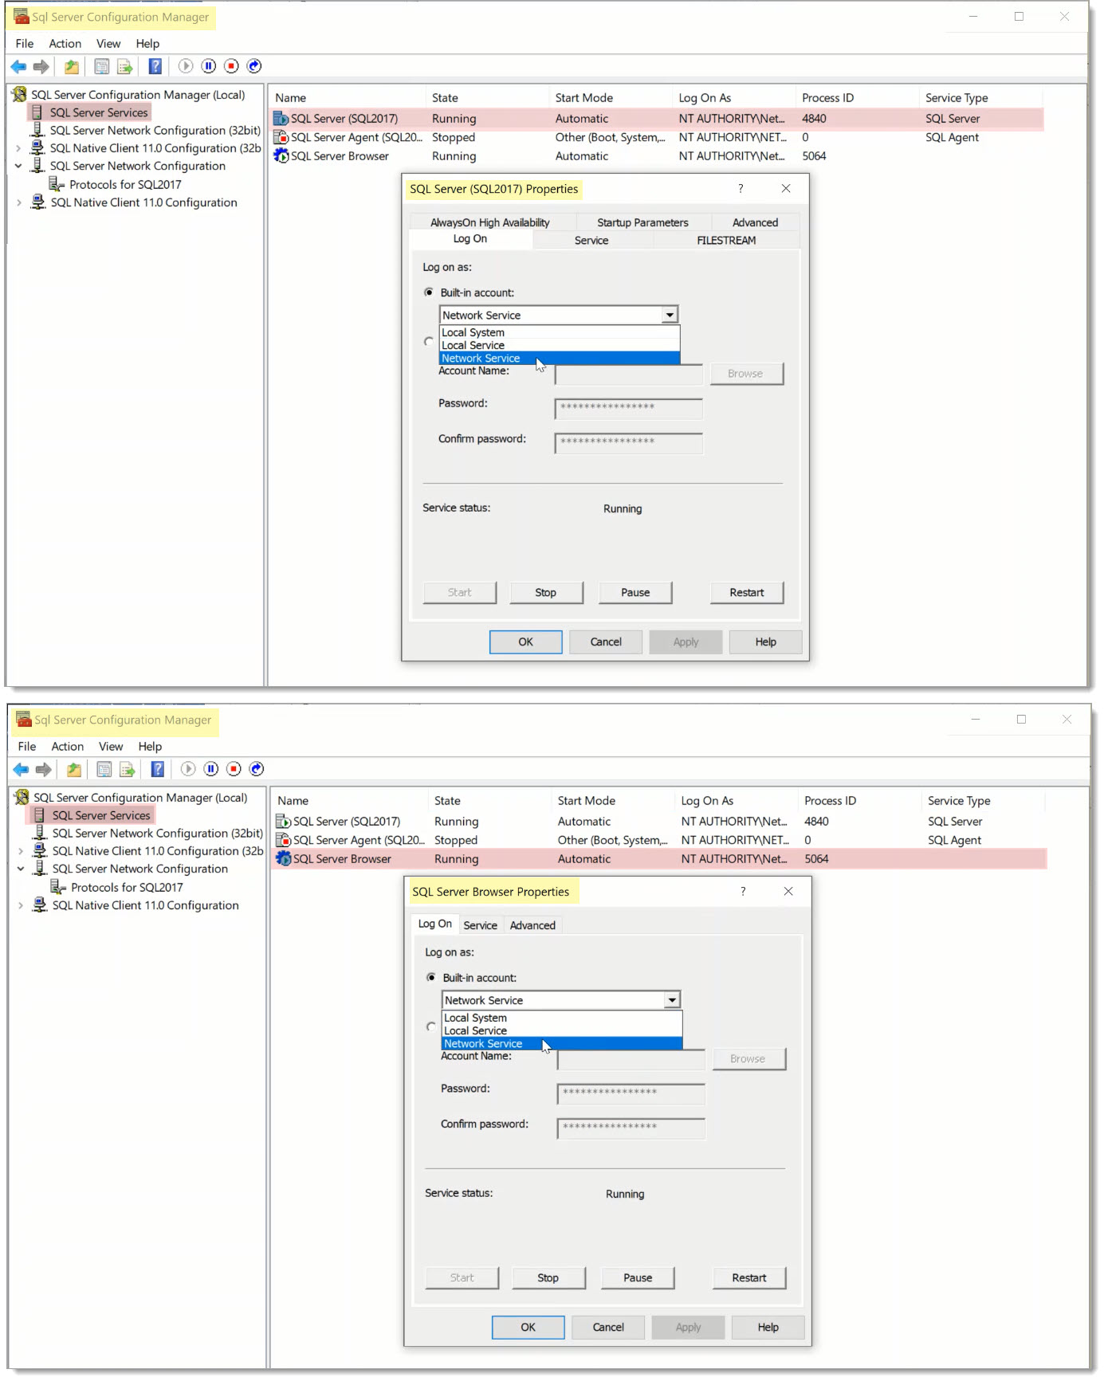Click Confirm password field in SQL2017 Properties dialog
Screen dimensions: 1104x1381
629,443
